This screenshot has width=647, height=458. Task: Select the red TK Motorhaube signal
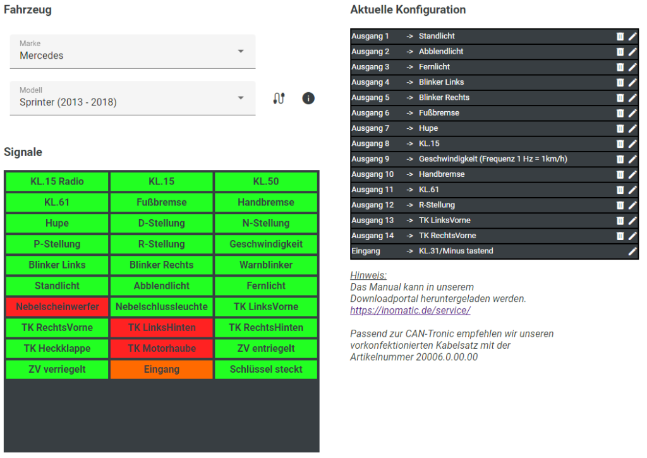click(x=162, y=349)
